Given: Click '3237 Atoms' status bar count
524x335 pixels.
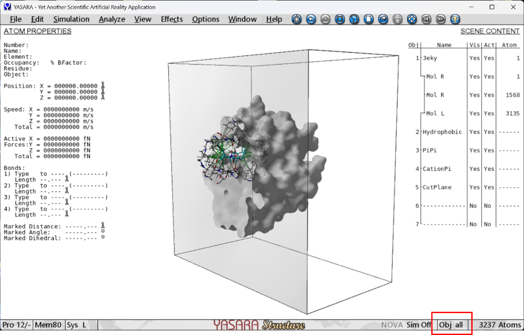Looking at the screenshot, I should coord(500,325).
